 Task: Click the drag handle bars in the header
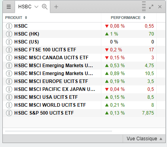144,7
